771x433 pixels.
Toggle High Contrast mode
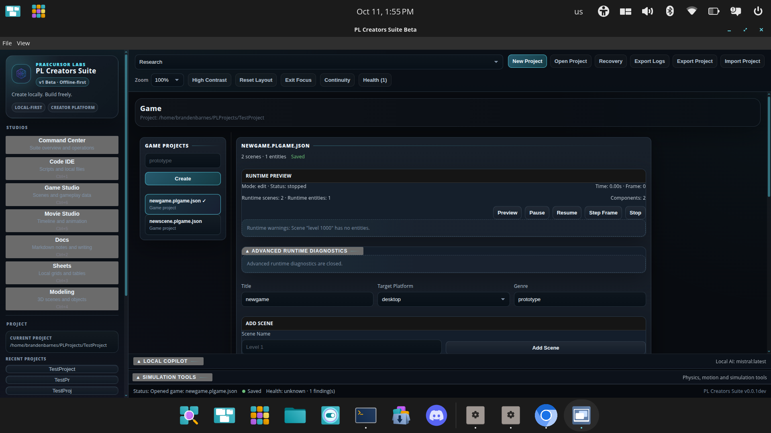(x=209, y=80)
